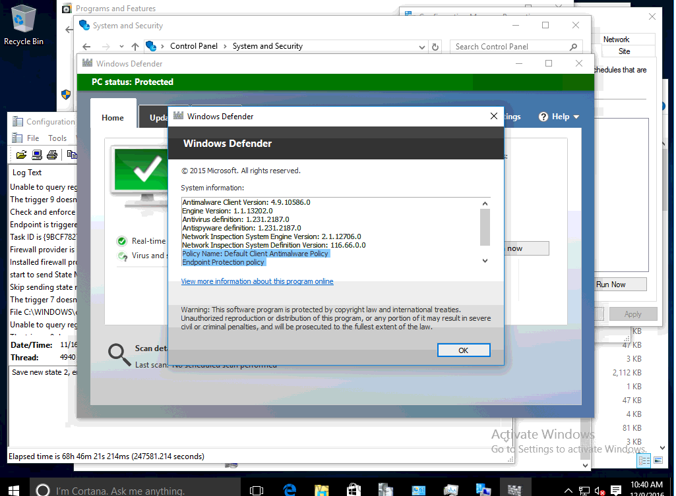676x496 pixels.
Task: Click scroll up arrow in system information box
Action: pyautogui.click(x=485, y=204)
